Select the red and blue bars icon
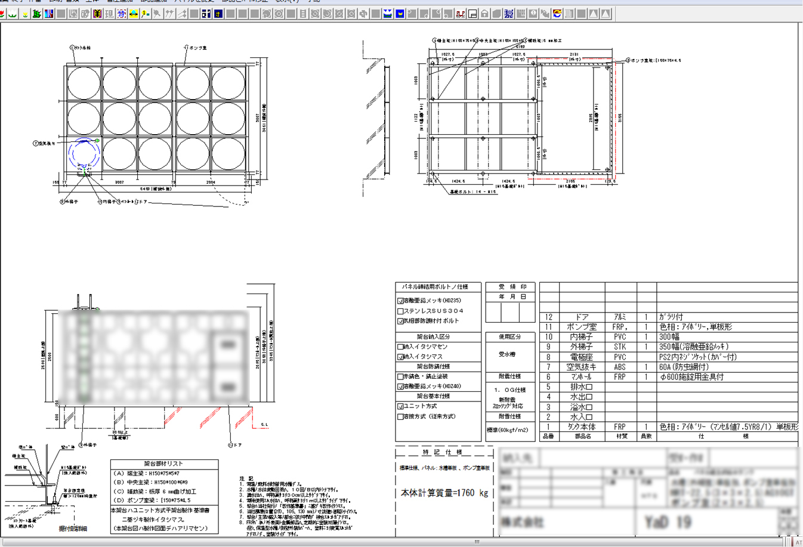 coord(49,14)
